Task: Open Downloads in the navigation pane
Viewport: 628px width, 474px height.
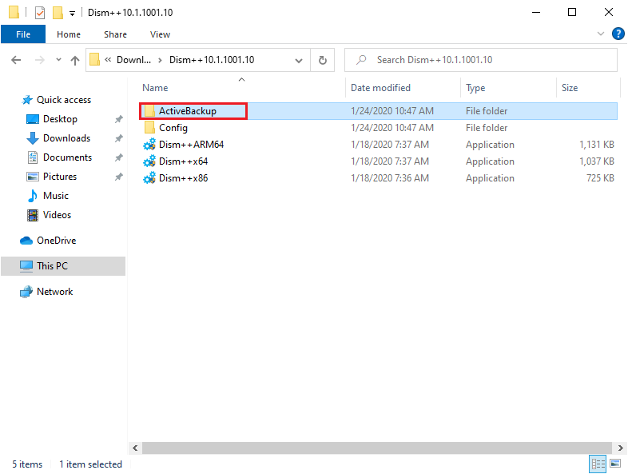Action: (66, 138)
